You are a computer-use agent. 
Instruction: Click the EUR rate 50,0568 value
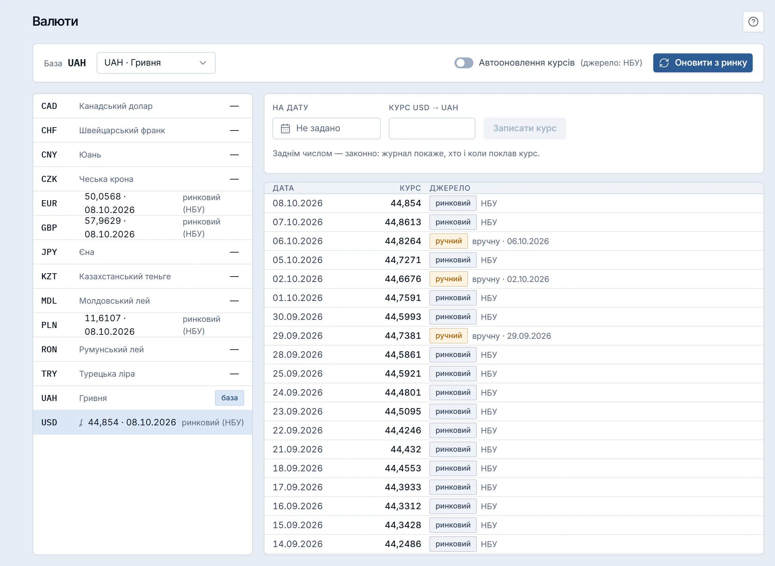[x=102, y=197]
